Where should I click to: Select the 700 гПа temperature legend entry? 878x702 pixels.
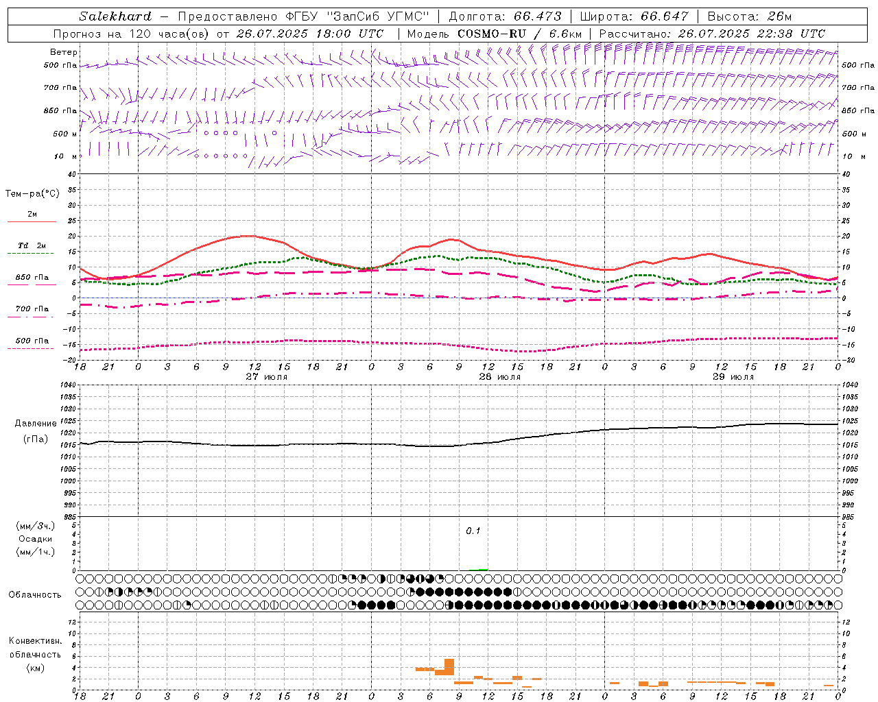click(32, 309)
